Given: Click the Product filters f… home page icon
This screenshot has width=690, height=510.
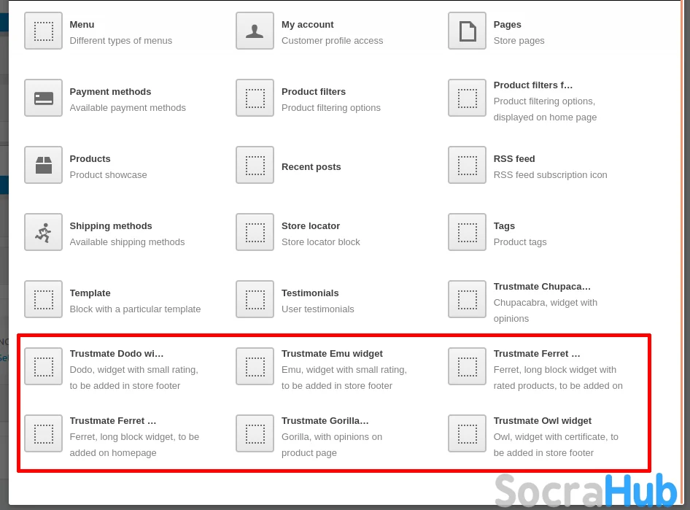Looking at the screenshot, I should click(467, 98).
